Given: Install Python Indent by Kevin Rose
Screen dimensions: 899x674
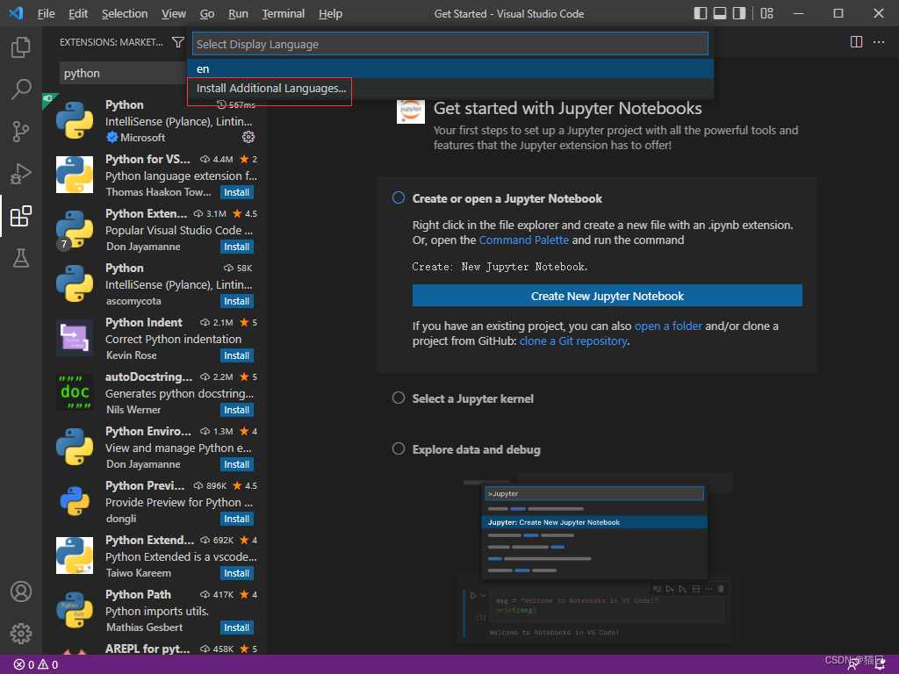Looking at the screenshot, I should [x=237, y=356].
